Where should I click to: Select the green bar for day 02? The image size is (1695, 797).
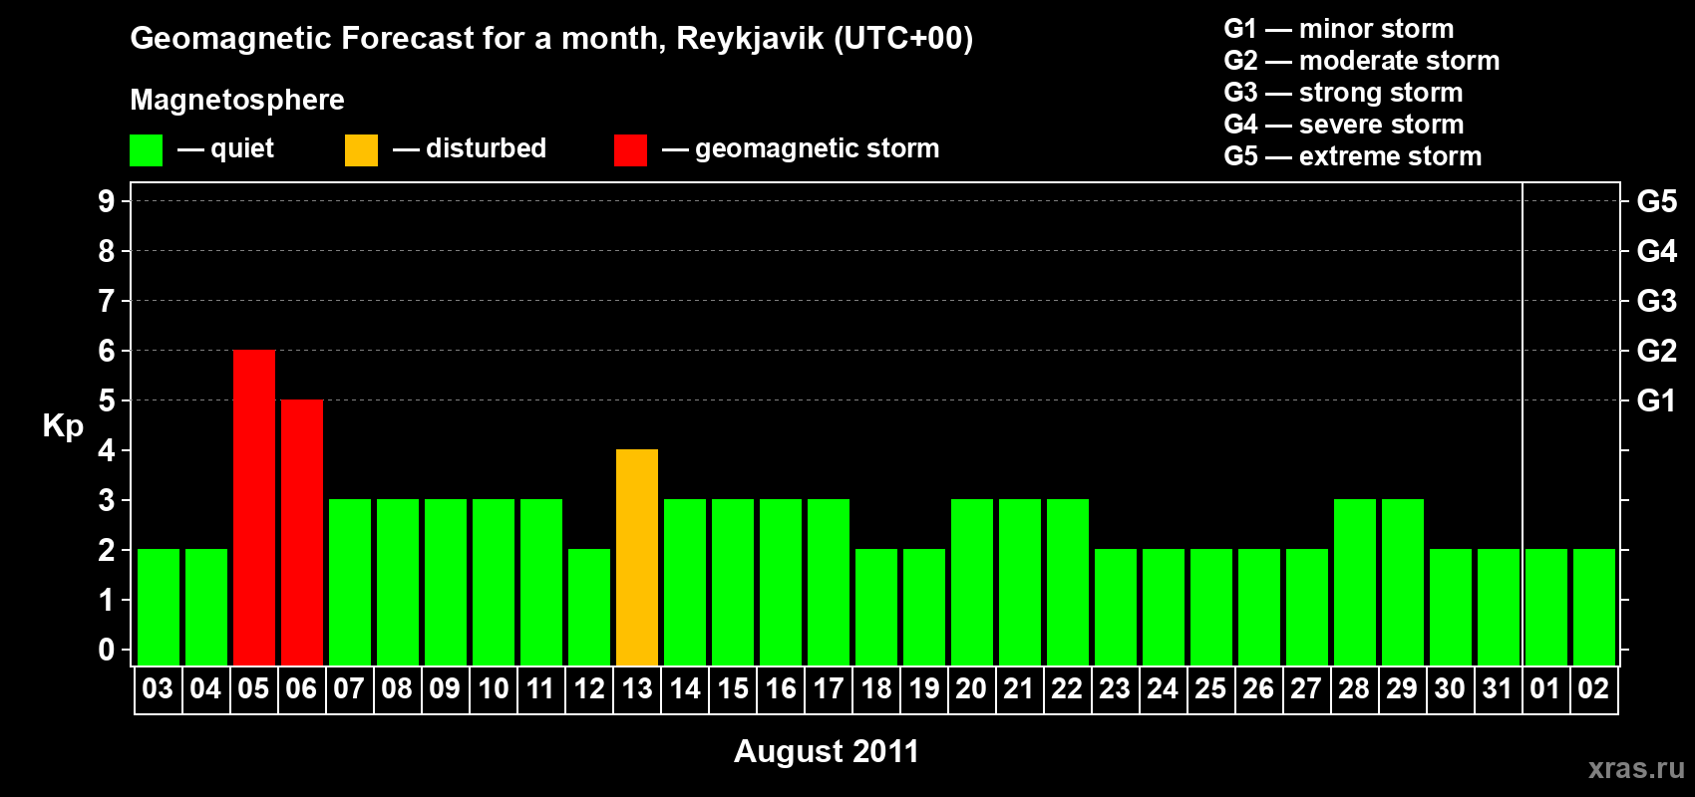1594,607
